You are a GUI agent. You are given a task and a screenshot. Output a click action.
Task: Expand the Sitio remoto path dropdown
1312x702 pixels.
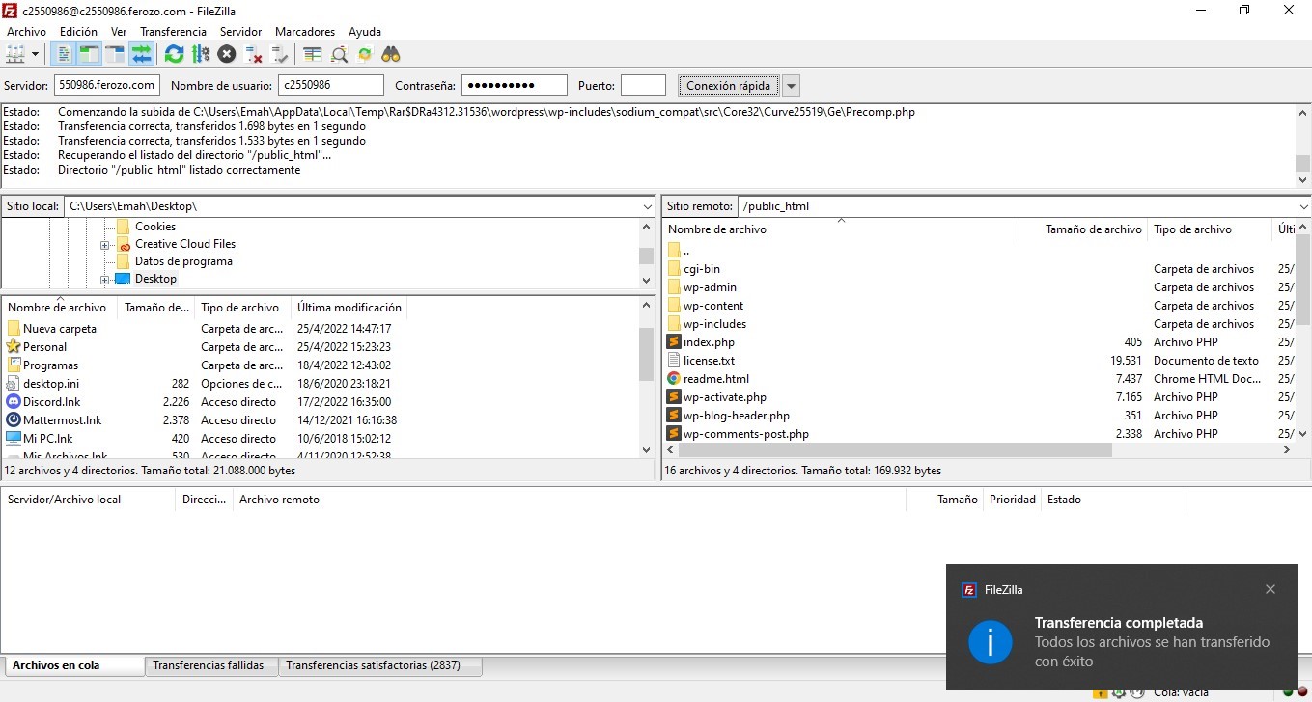pyautogui.click(x=1303, y=206)
